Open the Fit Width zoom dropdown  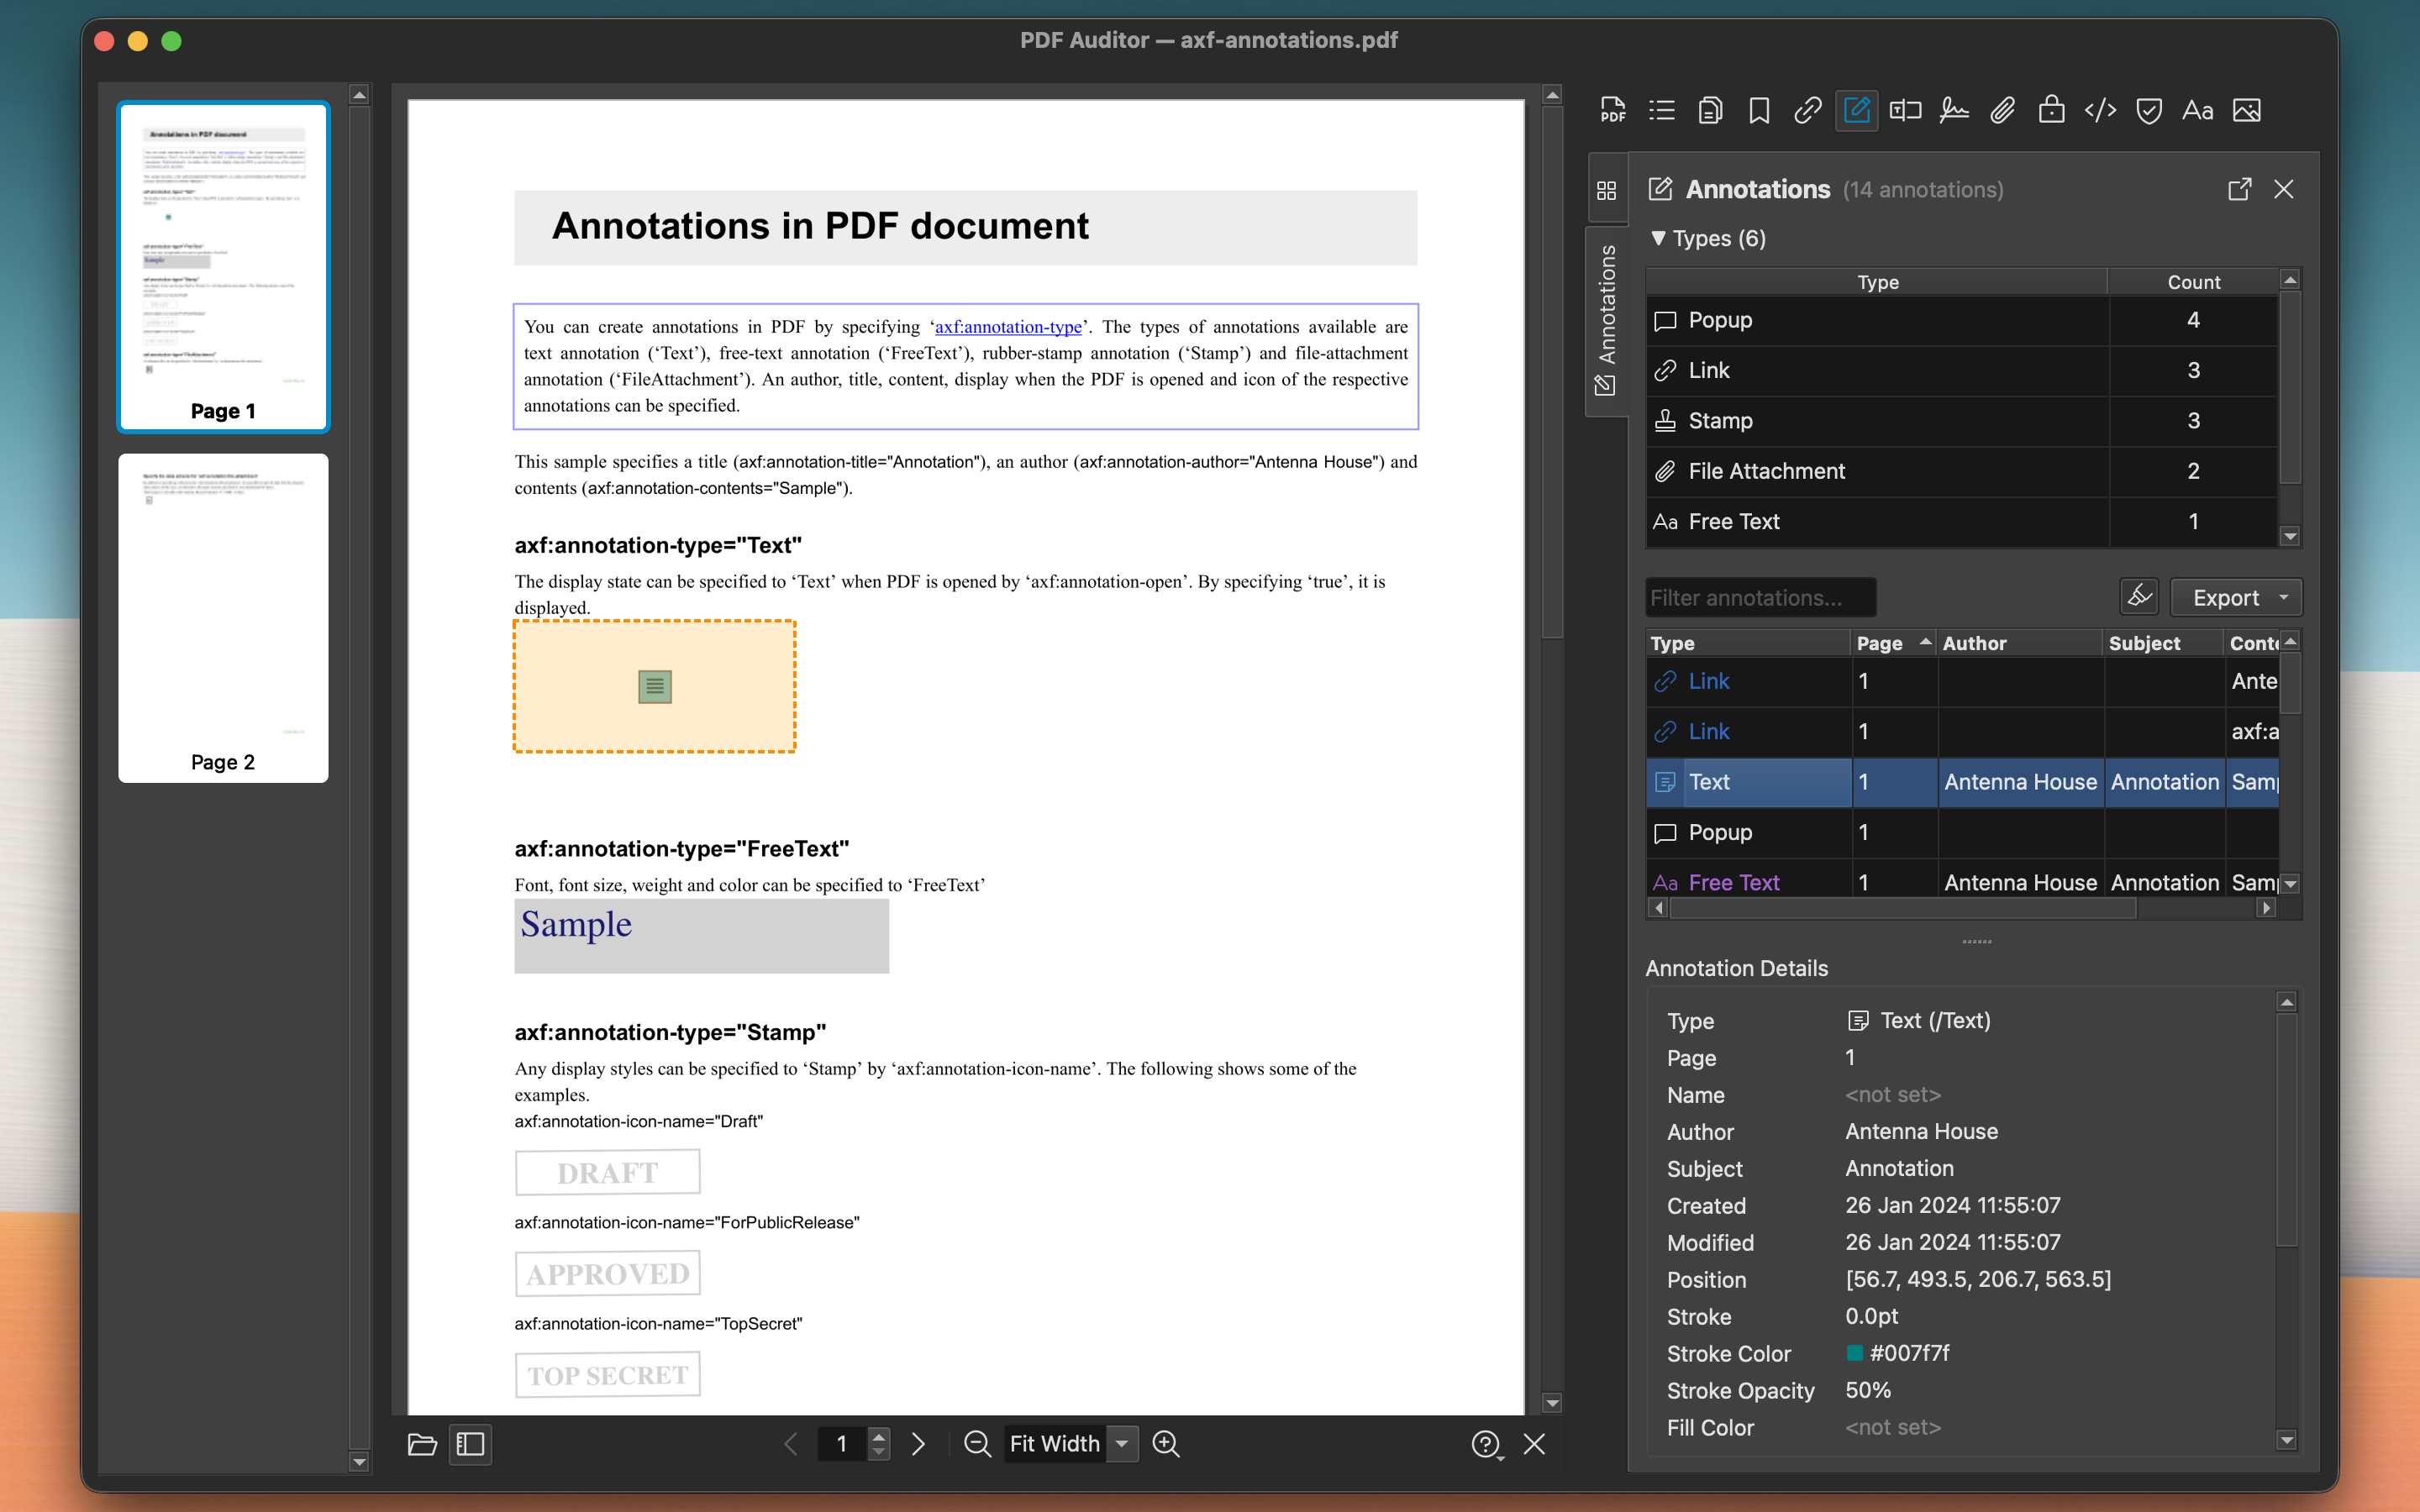coord(1068,1443)
